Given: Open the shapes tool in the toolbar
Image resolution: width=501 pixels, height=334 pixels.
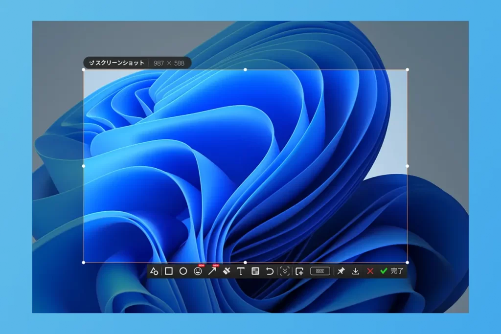Looking at the screenshot, I should coord(154,271).
